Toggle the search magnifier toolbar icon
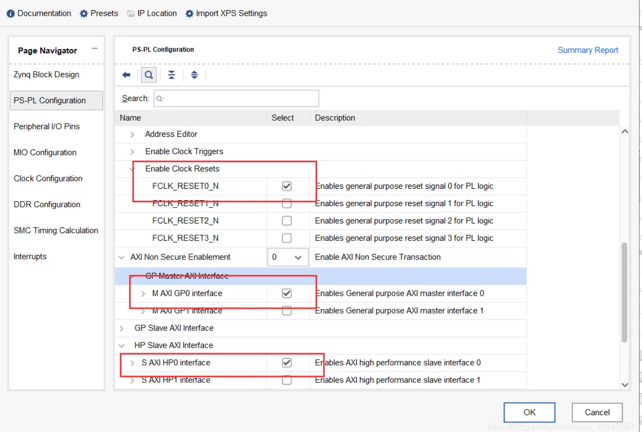The image size is (642, 432). tap(149, 75)
